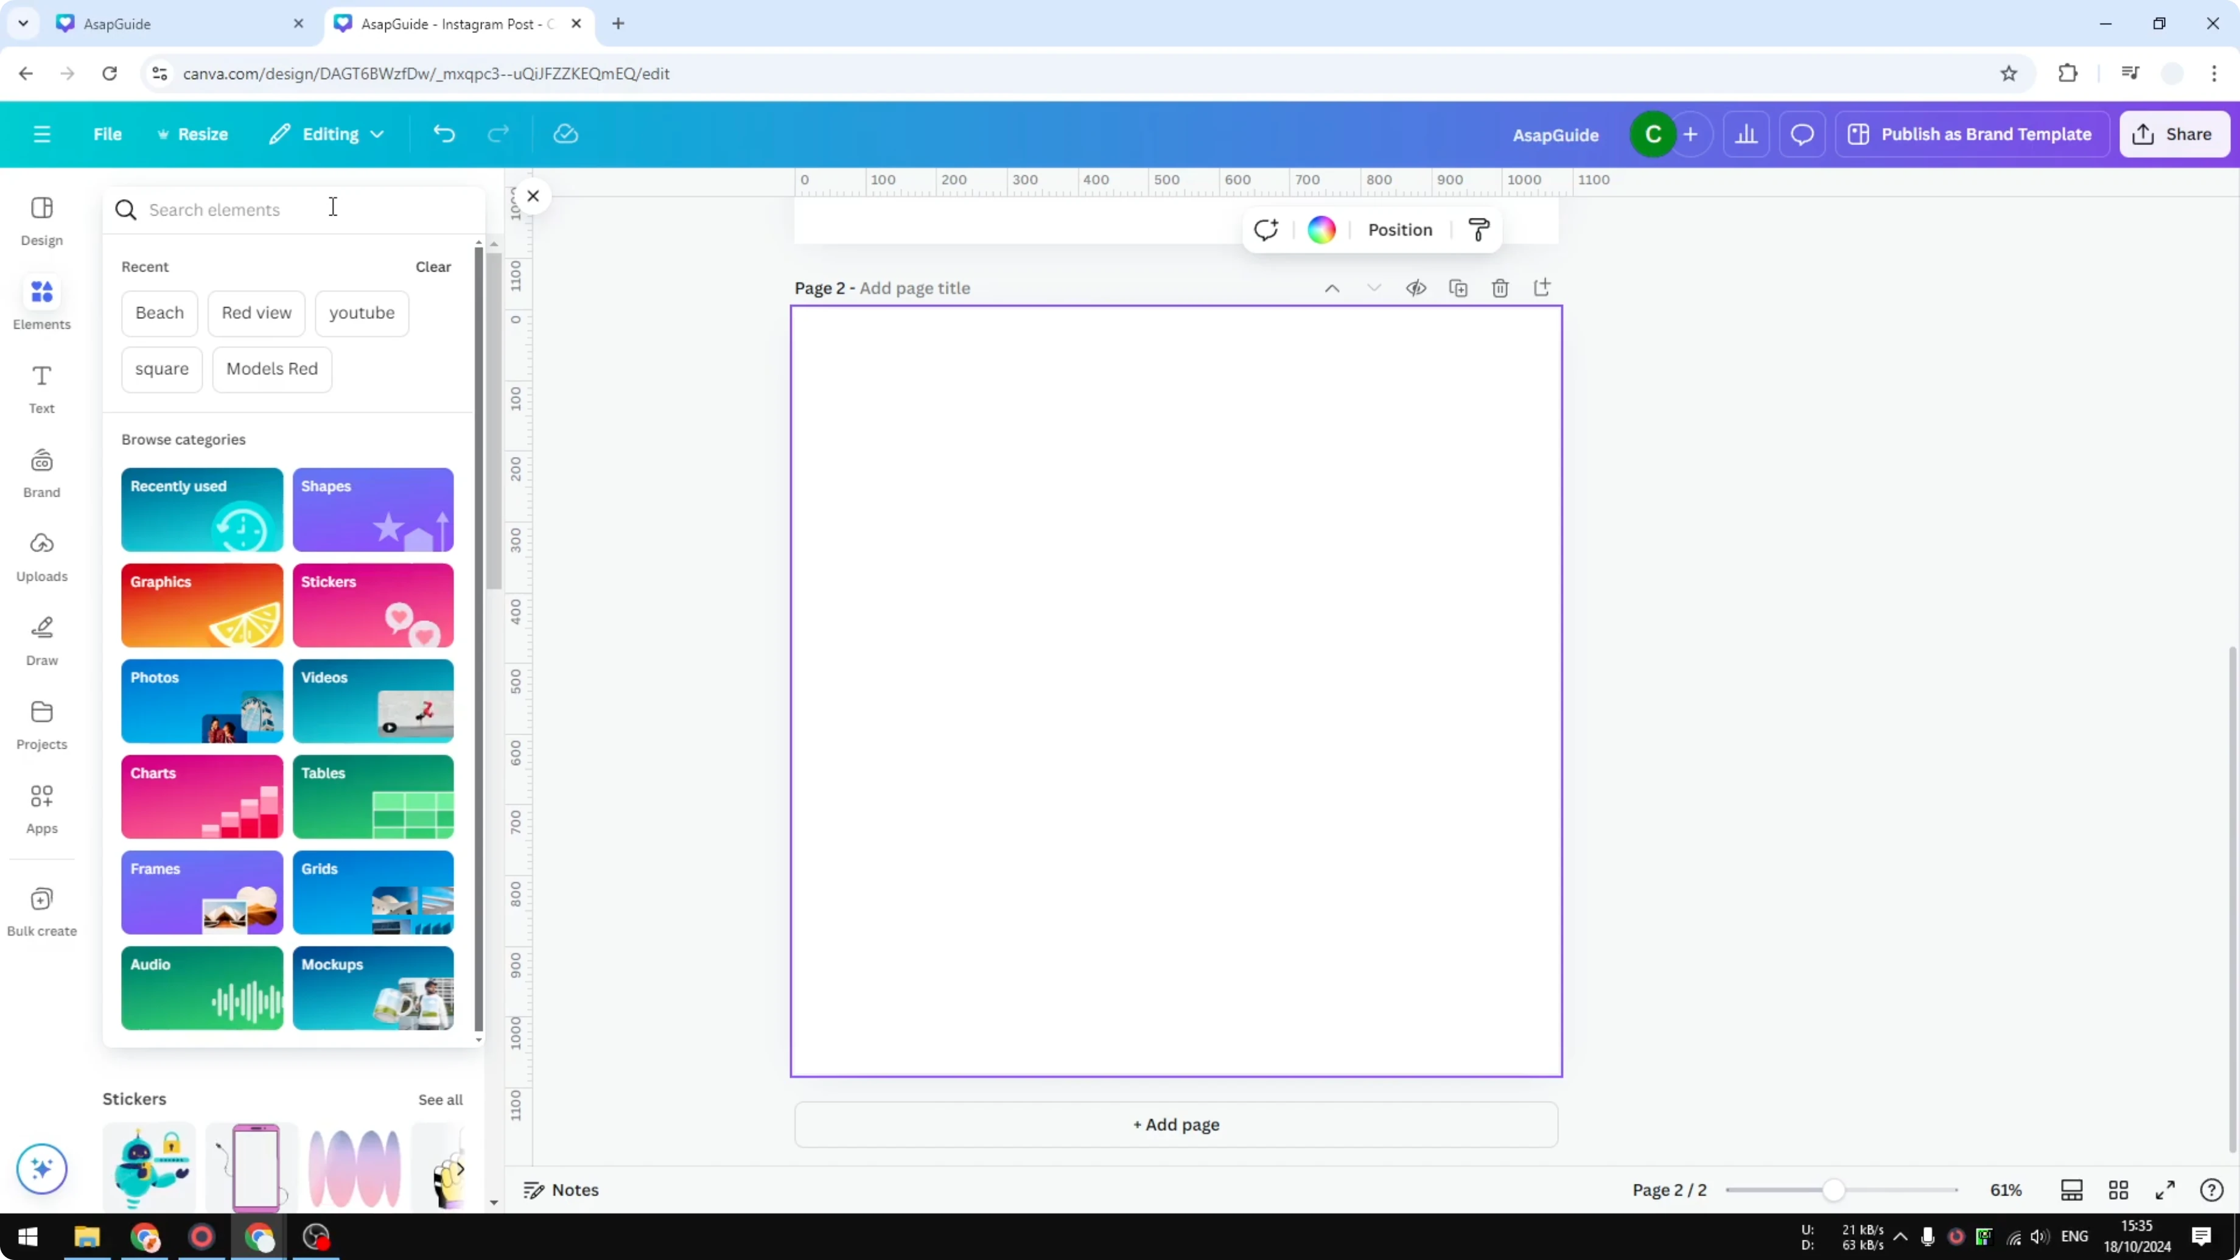2240x1260 pixels.
Task: Open the File menu
Action: (x=108, y=134)
